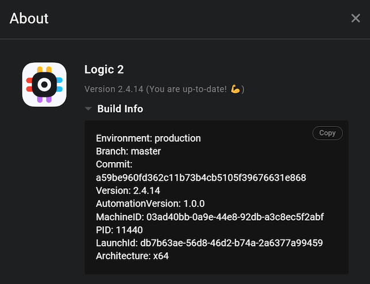370x284 pixels.
Task: Click the Branch: master line
Action: coord(128,151)
